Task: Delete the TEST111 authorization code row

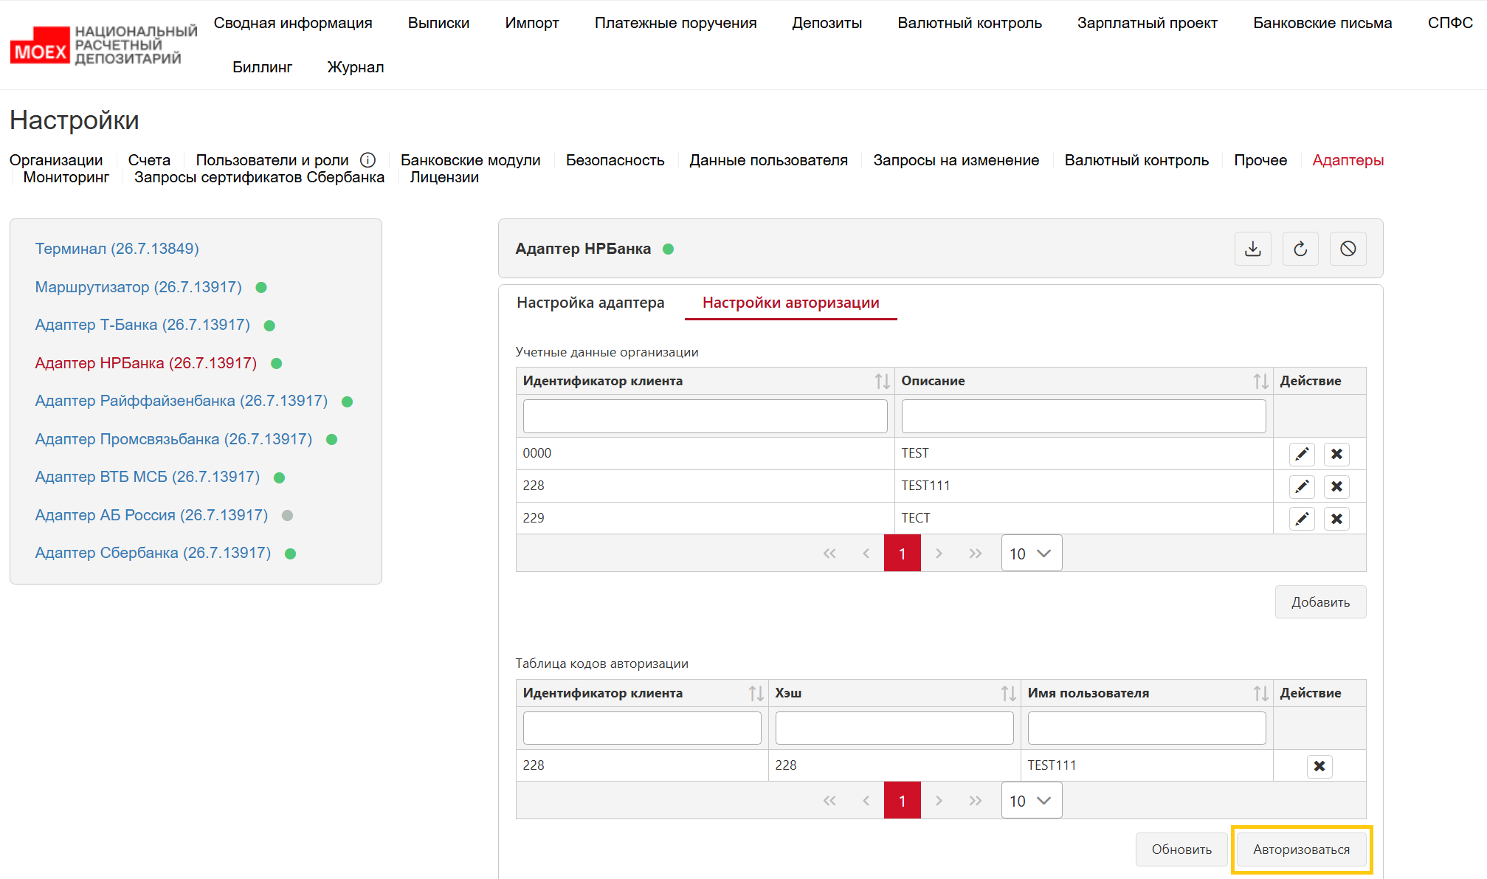Action: pyautogui.click(x=1319, y=766)
